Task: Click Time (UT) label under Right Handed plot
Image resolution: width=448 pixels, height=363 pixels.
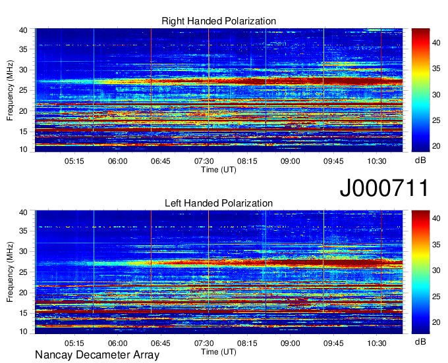Action: click(219, 170)
